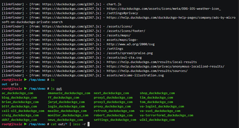Viewport: 239px width, 128px height.
Task: Click the terminal cursor block after 'less -r'
Action: (89, 124)
